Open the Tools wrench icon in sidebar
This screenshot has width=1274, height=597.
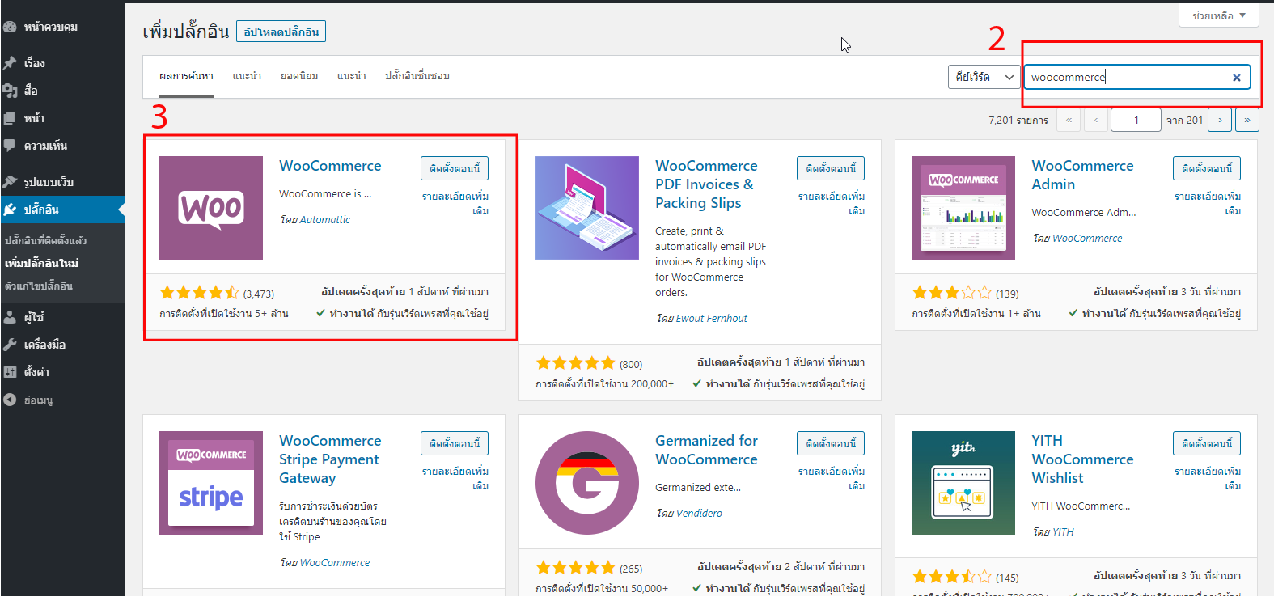point(10,345)
